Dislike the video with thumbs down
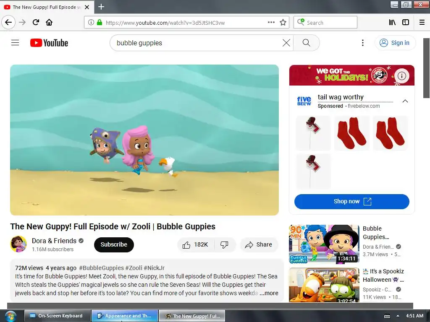 coord(225,244)
